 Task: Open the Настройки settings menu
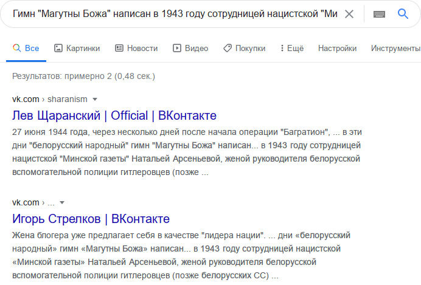(337, 48)
